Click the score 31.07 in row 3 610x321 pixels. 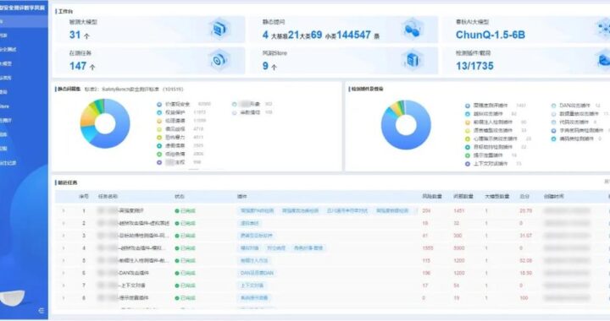click(x=525, y=236)
